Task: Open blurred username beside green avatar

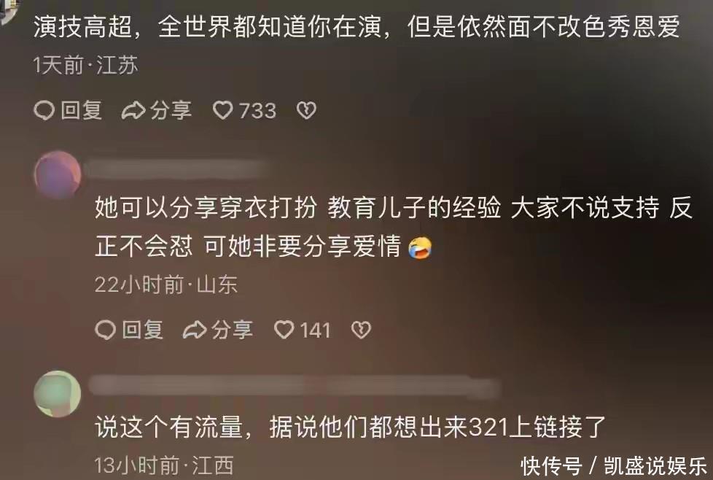Action: tap(295, 387)
